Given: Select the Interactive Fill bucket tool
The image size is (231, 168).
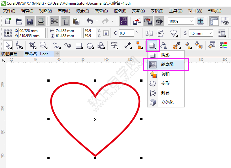Looking at the screenshot, I should [188, 46].
